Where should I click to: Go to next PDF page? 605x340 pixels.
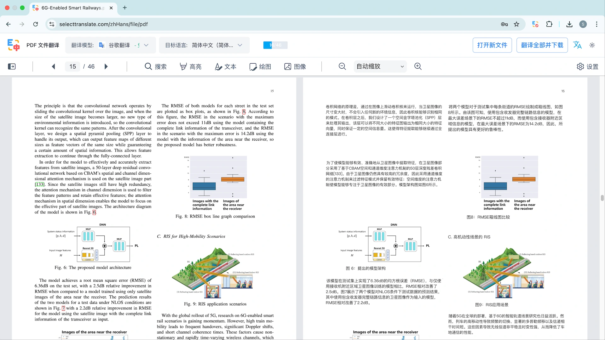pyautogui.click(x=106, y=66)
